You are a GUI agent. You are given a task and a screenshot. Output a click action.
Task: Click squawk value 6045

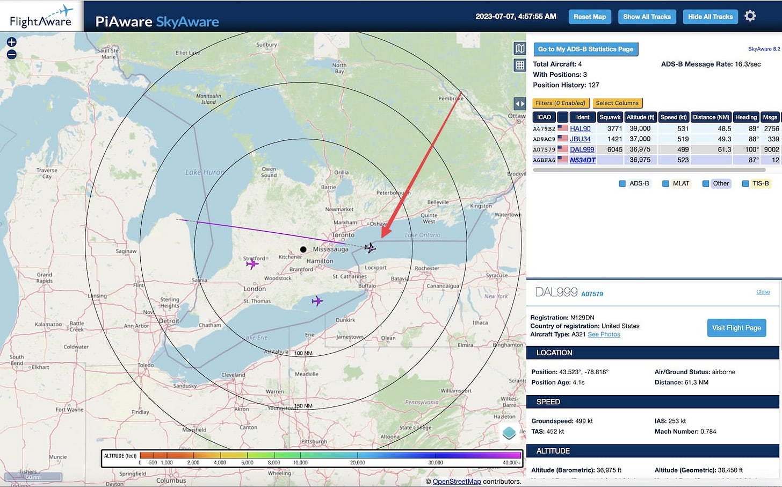(x=614, y=149)
